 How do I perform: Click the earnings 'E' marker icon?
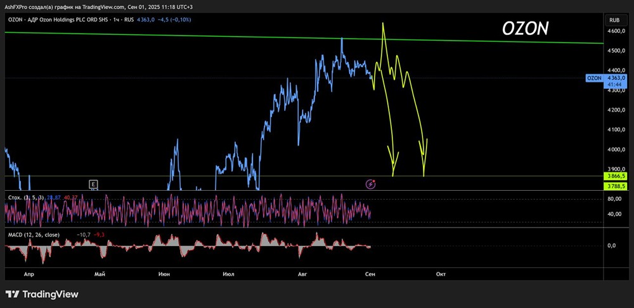coord(93,184)
